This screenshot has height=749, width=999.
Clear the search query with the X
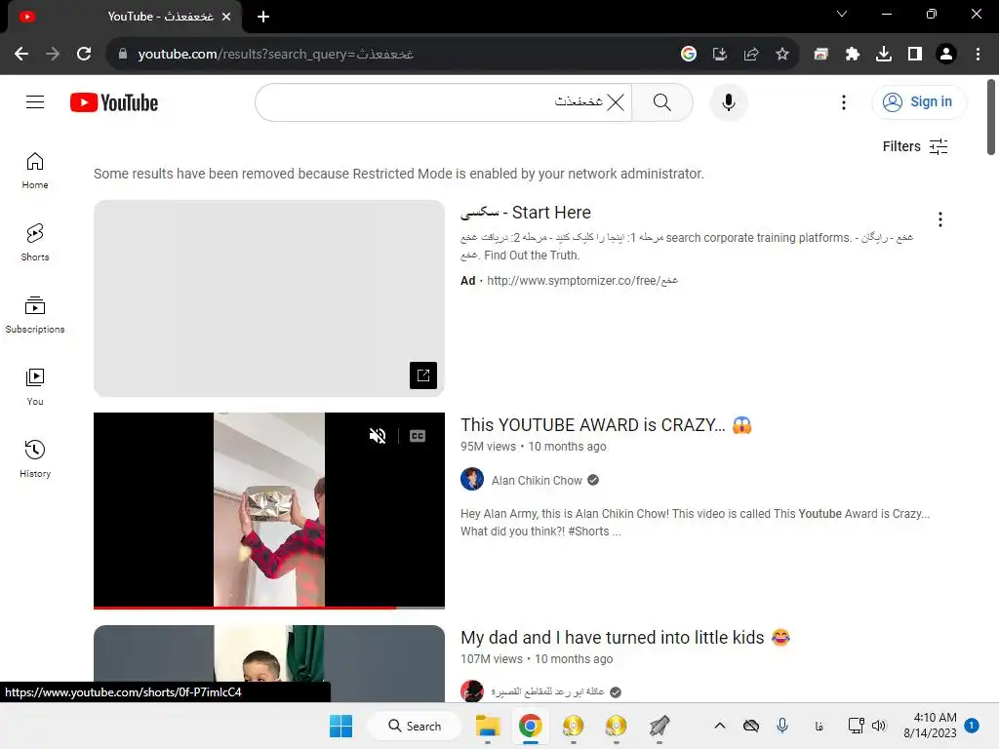(616, 101)
